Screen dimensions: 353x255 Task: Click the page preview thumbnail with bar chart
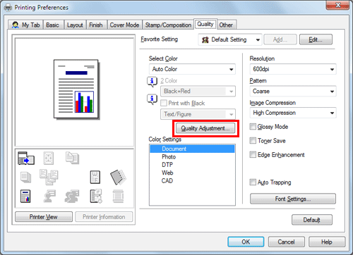pos(76,89)
